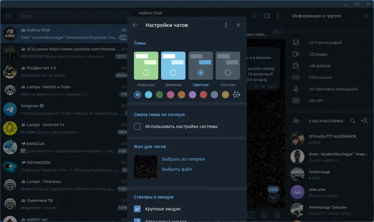Open member DToretto777 ALEKSANDR profile
The width and height of the screenshot is (374, 222).
329,139
